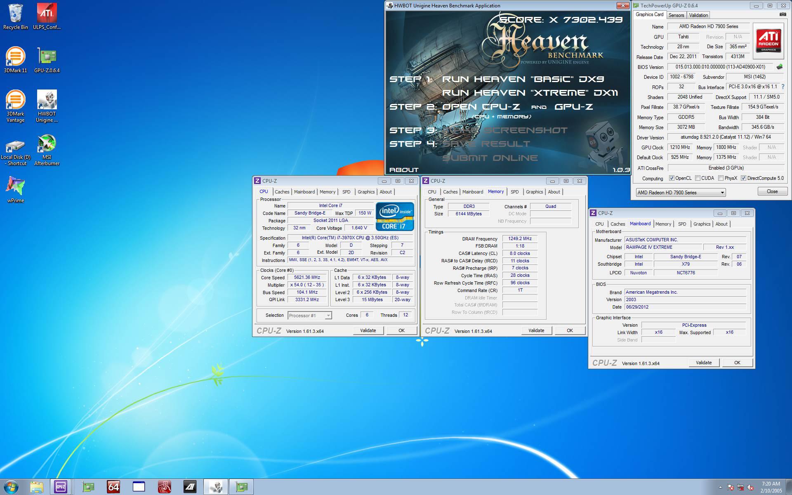Click the clock showing 7:20 AM
This screenshot has height=495, width=792.
pos(771,484)
